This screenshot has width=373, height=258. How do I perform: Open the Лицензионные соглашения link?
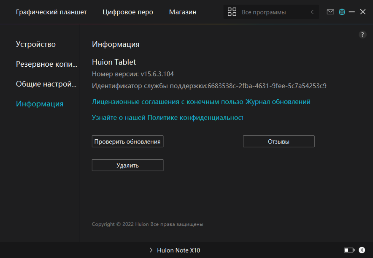click(x=168, y=102)
